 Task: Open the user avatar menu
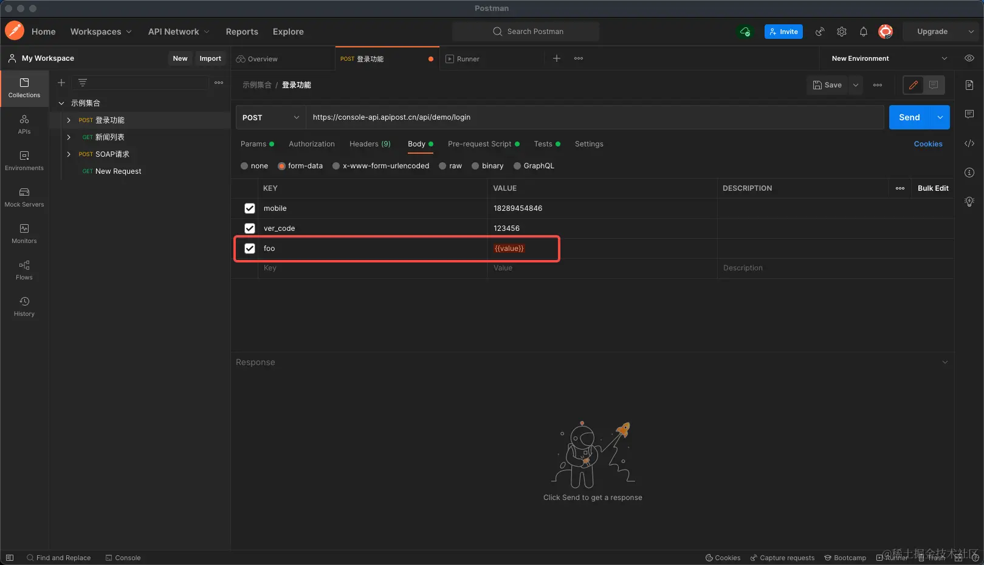click(x=886, y=32)
